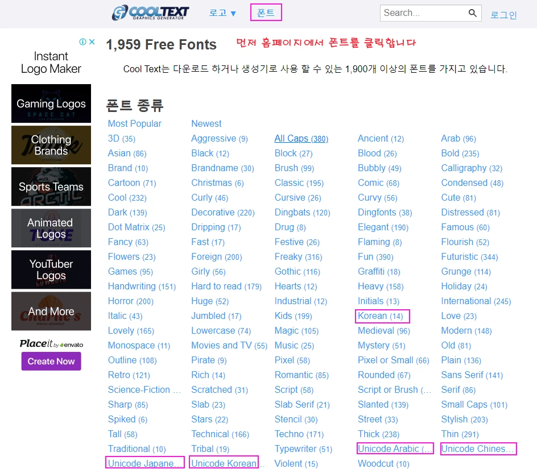The image size is (537, 469).
Task: Open Retro (121) category
Action: (129, 375)
